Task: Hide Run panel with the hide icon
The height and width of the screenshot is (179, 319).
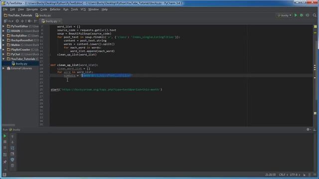Action: point(315,129)
